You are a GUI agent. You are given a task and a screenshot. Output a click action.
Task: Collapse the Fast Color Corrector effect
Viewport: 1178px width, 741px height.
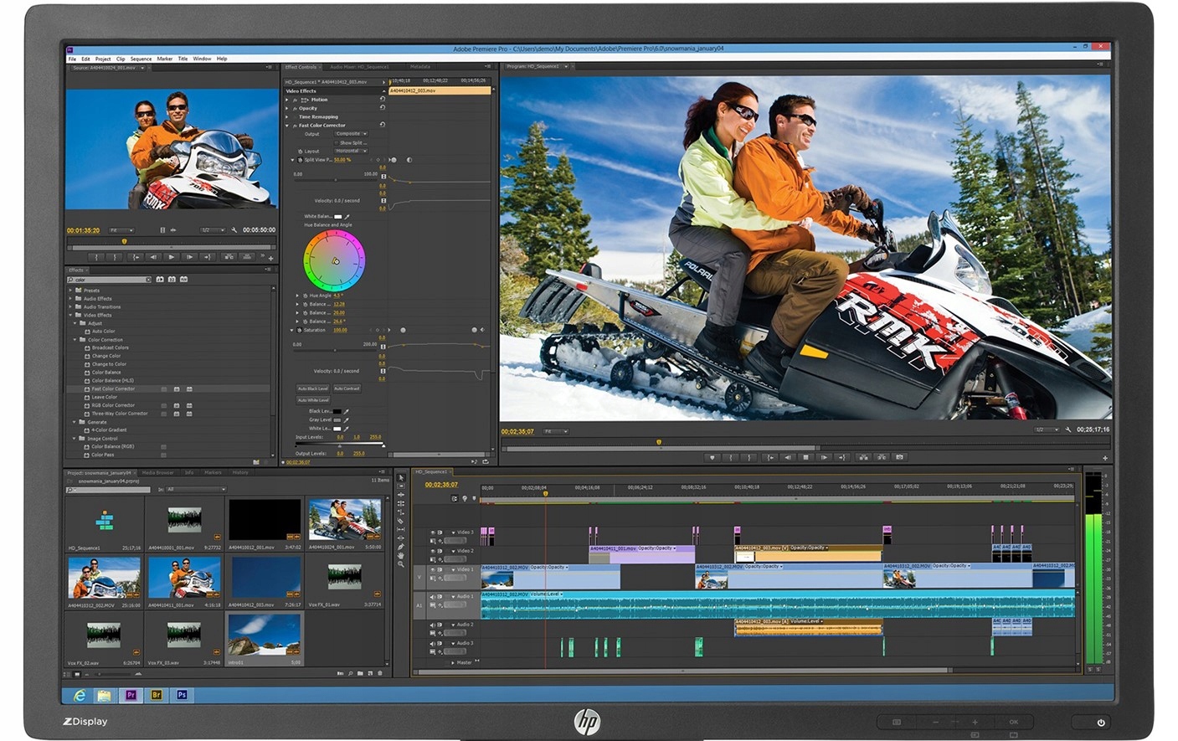(x=287, y=126)
